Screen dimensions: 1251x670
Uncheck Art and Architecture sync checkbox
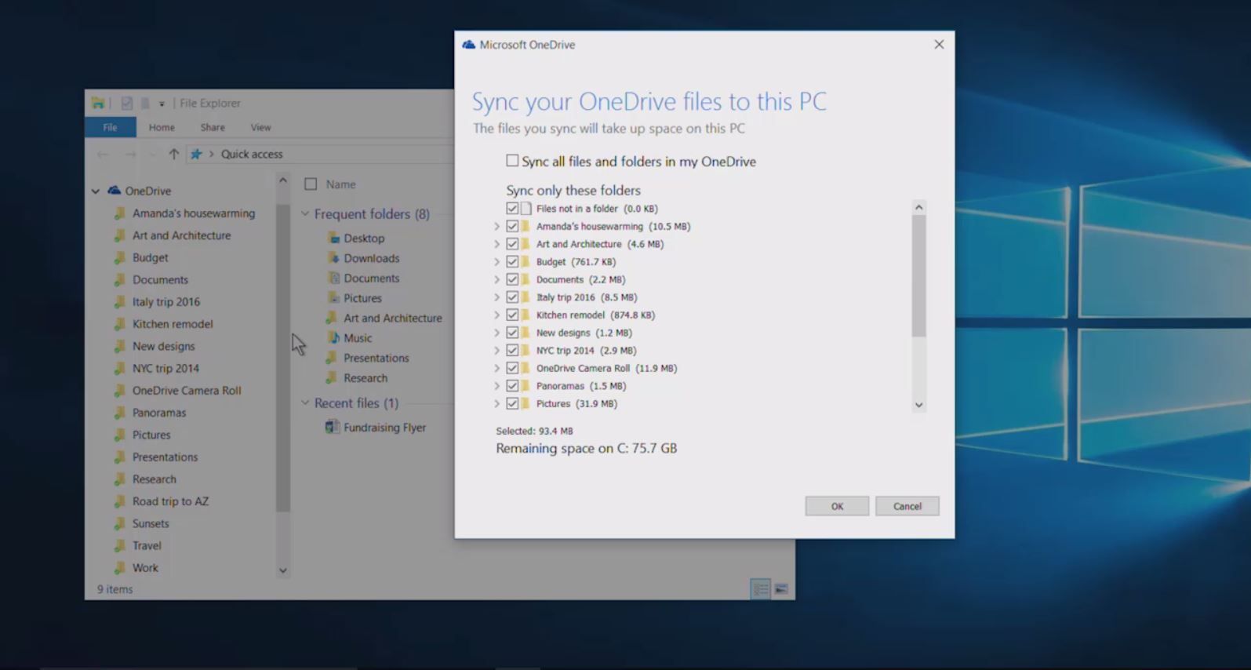(512, 244)
